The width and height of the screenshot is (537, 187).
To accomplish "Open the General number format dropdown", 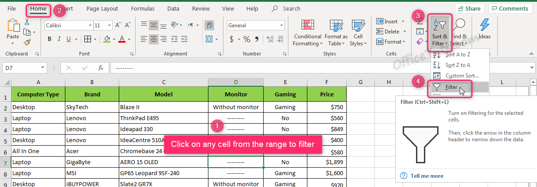I will click(280, 26).
